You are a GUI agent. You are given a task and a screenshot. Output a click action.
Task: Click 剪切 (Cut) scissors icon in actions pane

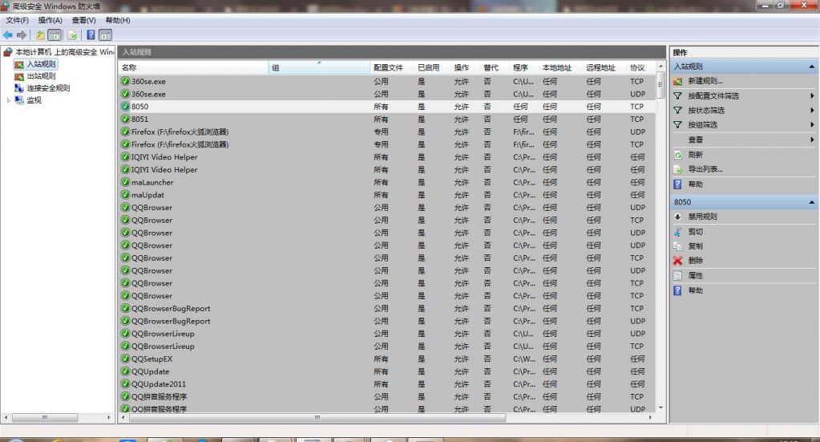click(678, 232)
